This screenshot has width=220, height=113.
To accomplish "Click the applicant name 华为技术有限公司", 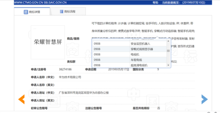I will point(70,77).
